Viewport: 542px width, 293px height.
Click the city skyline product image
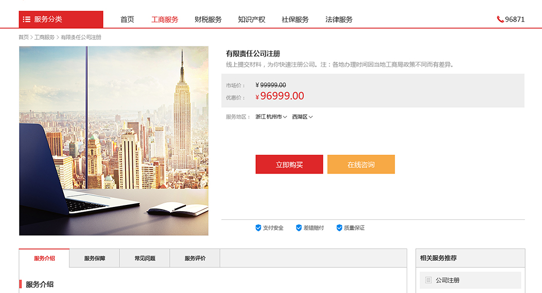[114, 141]
